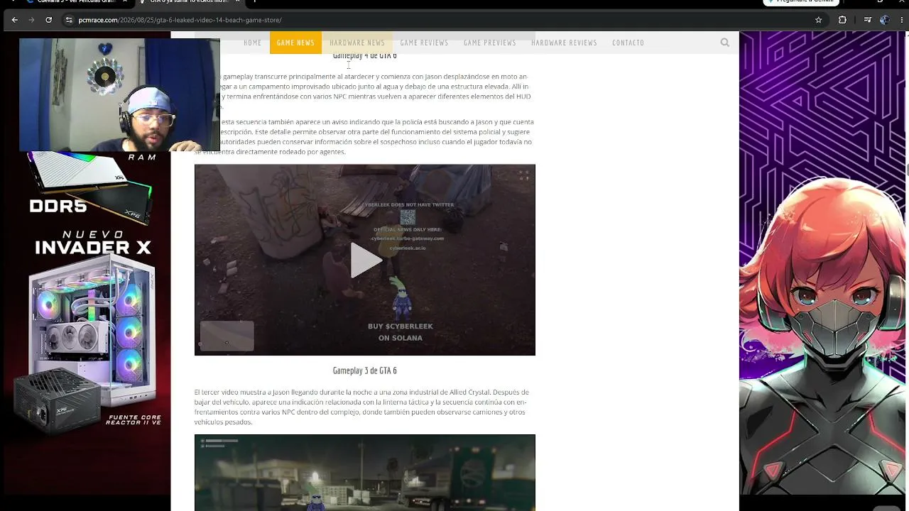Open the GAME NEWS menu item

[295, 43]
